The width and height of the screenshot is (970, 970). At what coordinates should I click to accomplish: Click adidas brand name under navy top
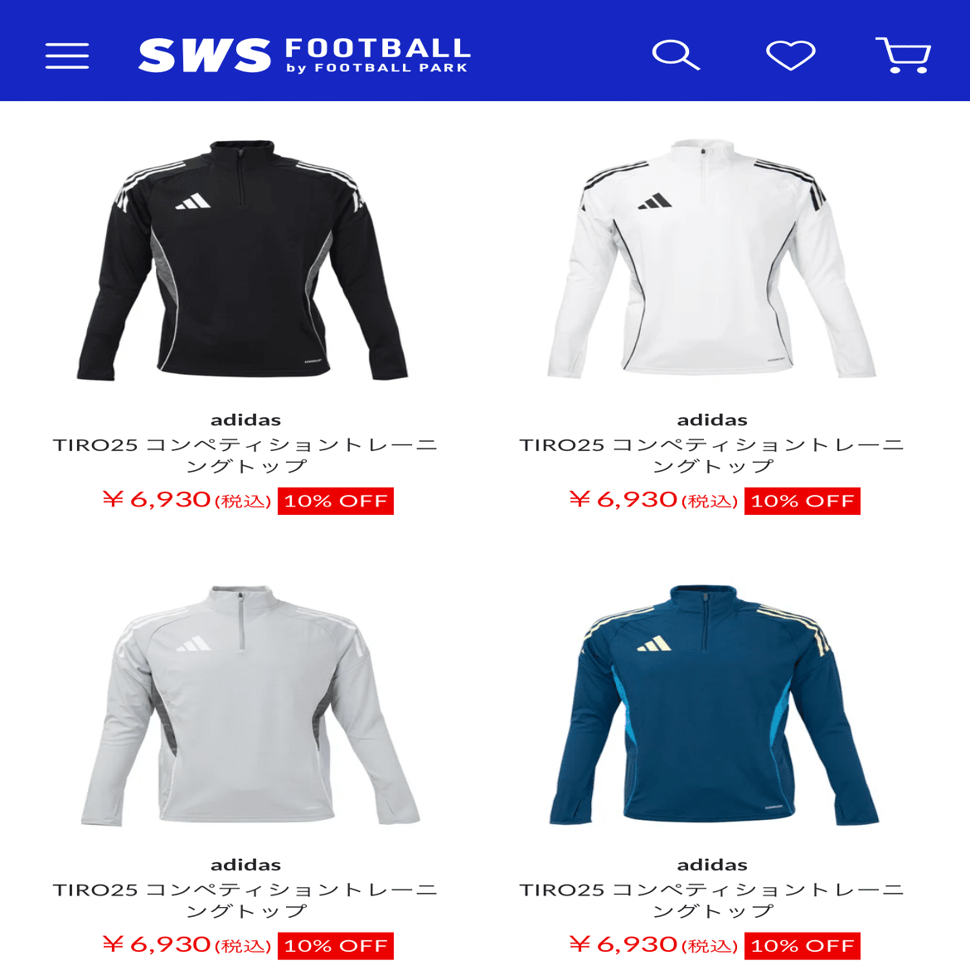(x=712, y=865)
